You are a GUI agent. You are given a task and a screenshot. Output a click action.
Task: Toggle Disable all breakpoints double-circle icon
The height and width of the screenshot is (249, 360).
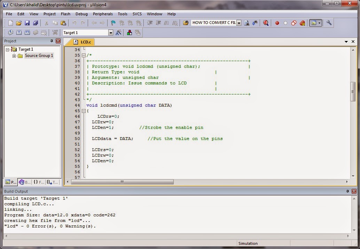coord(294,23)
